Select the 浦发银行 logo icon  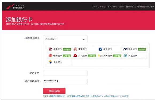click(x=125, y=49)
